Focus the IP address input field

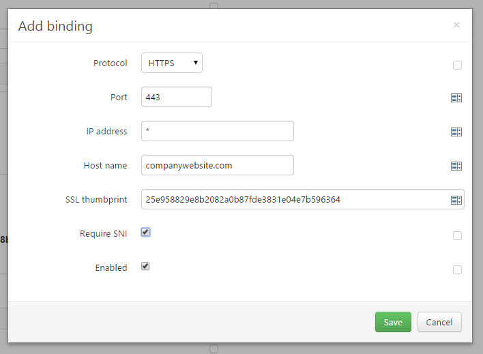(x=217, y=131)
